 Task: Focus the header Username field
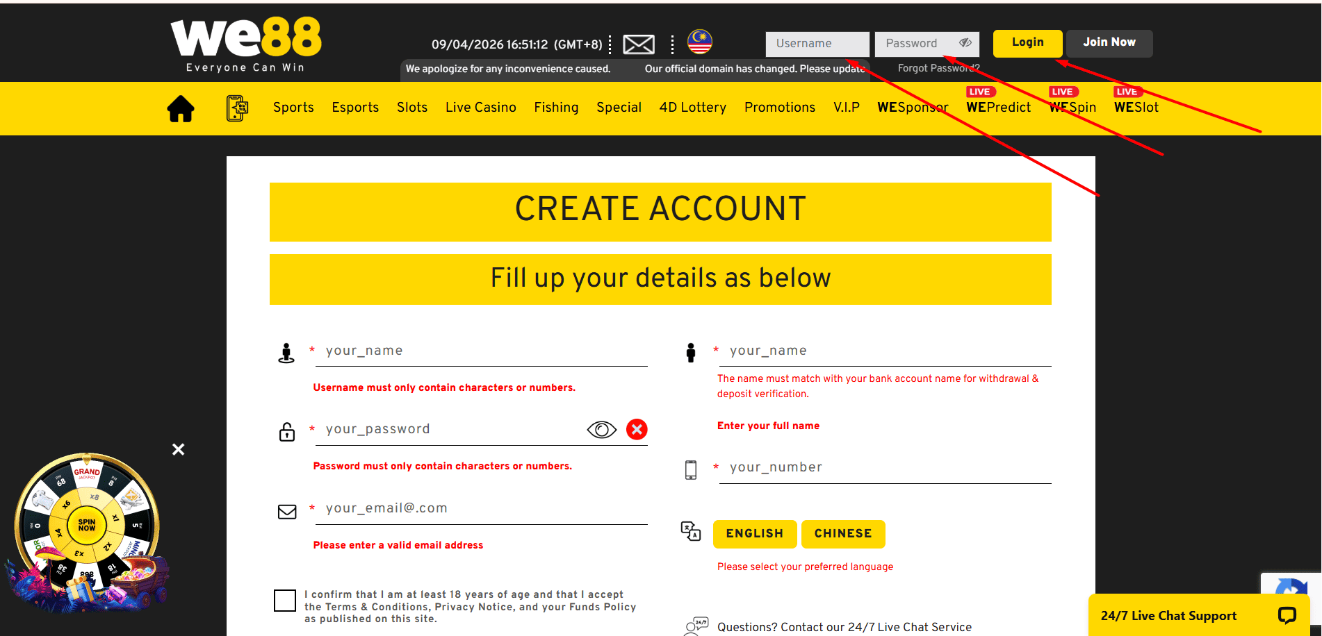pyautogui.click(x=817, y=44)
